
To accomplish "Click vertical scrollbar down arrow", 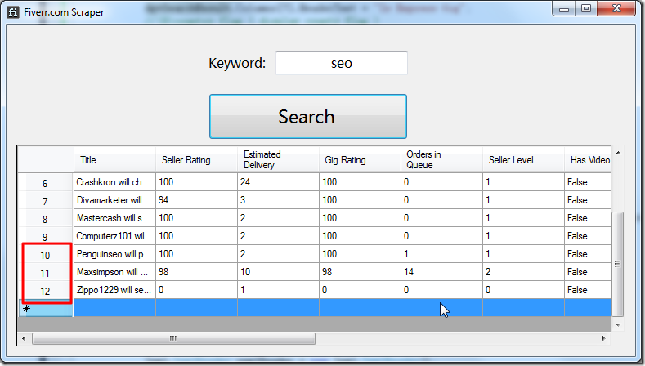I will tap(617, 325).
